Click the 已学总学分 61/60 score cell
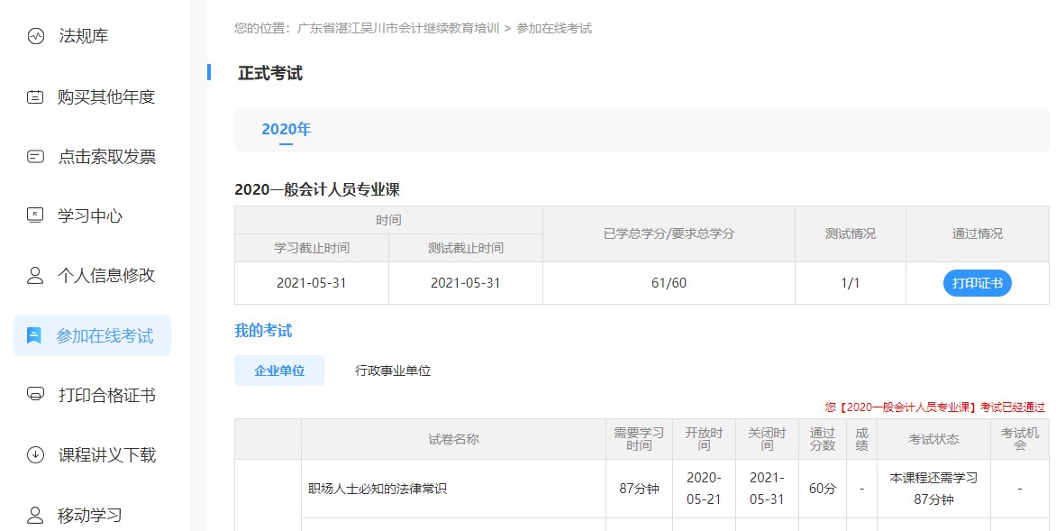 [x=669, y=282]
